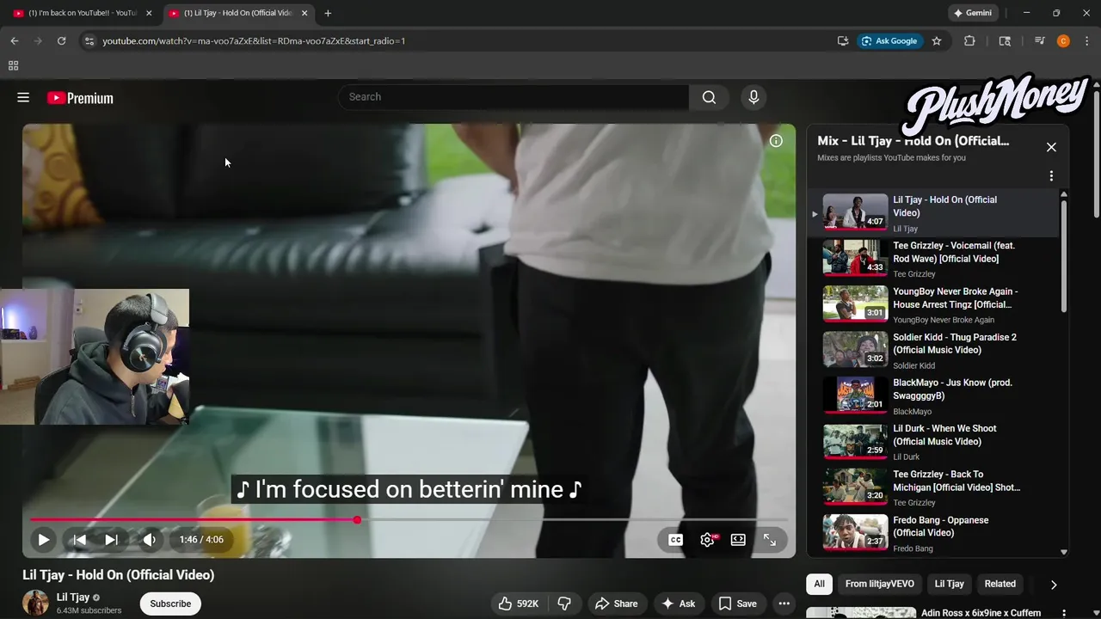Viewport: 1101px width, 619px height.
Task: Open Chrome three-dot menu
Action: pyautogui.click(x=1087, y=40)
